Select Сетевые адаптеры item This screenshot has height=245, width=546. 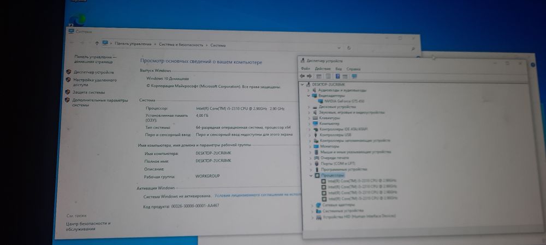tap(339, 205)
